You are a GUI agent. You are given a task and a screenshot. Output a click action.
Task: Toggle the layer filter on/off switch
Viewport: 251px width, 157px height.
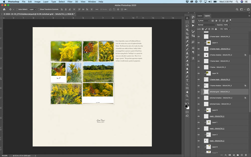click(x=230, y=20)
